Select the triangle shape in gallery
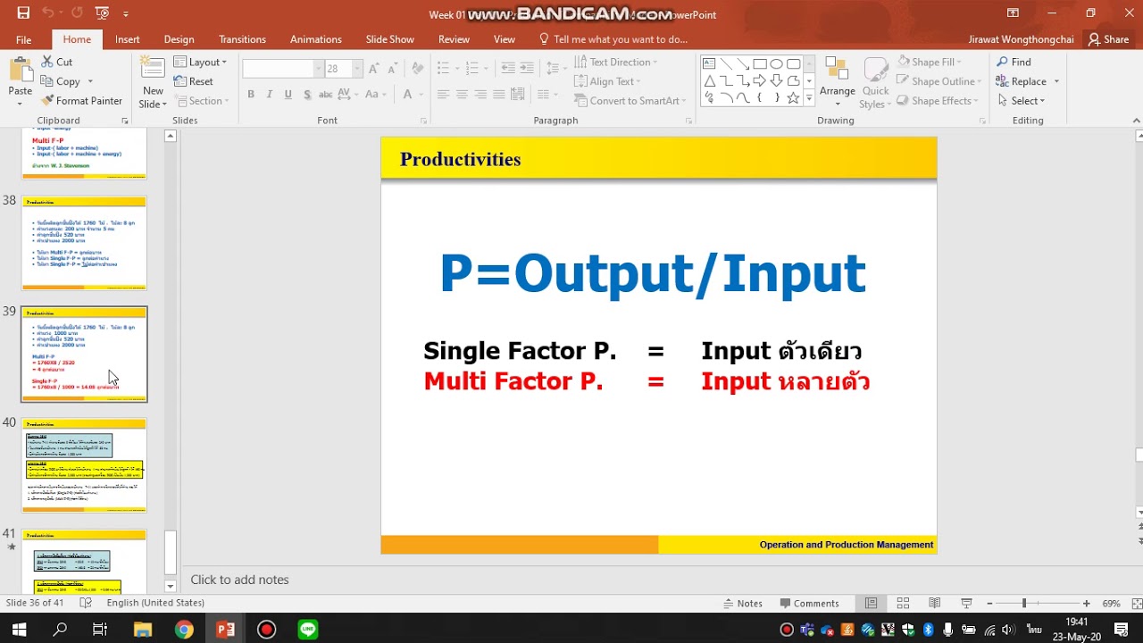 [709, 80]
